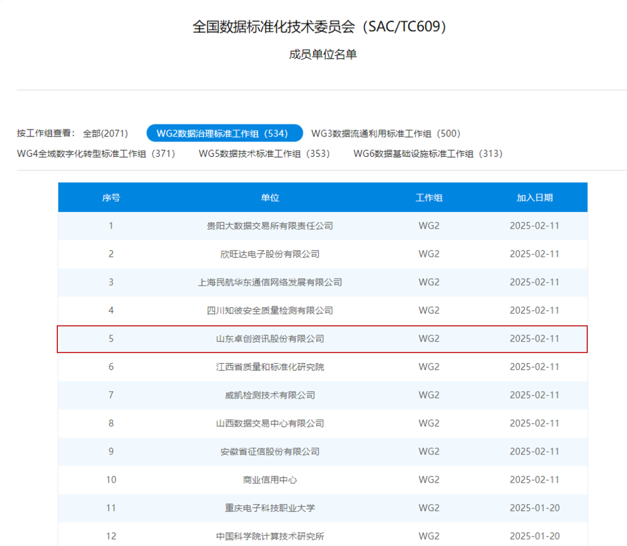Click the 2025-01-20 date for 中国科学院计算技术研究所
The image size is (627, 546).
[x=534, y=536]
